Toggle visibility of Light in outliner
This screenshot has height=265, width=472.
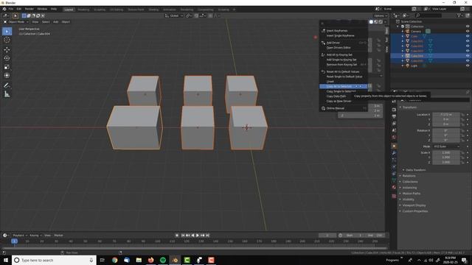click(468, 66)
